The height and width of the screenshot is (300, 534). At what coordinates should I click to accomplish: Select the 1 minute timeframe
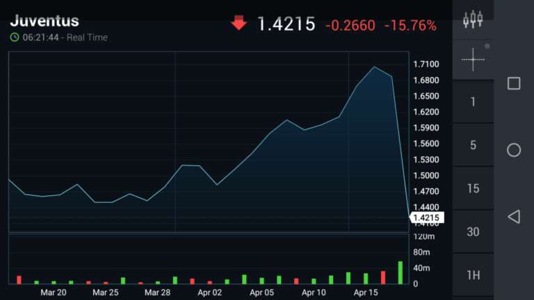click(473, 102)
